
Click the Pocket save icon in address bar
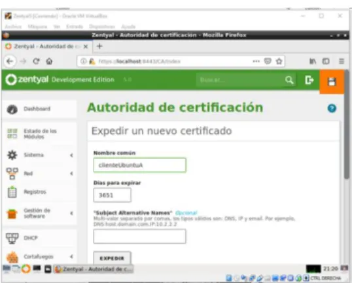pyautogui.click(x=268, y=61)
